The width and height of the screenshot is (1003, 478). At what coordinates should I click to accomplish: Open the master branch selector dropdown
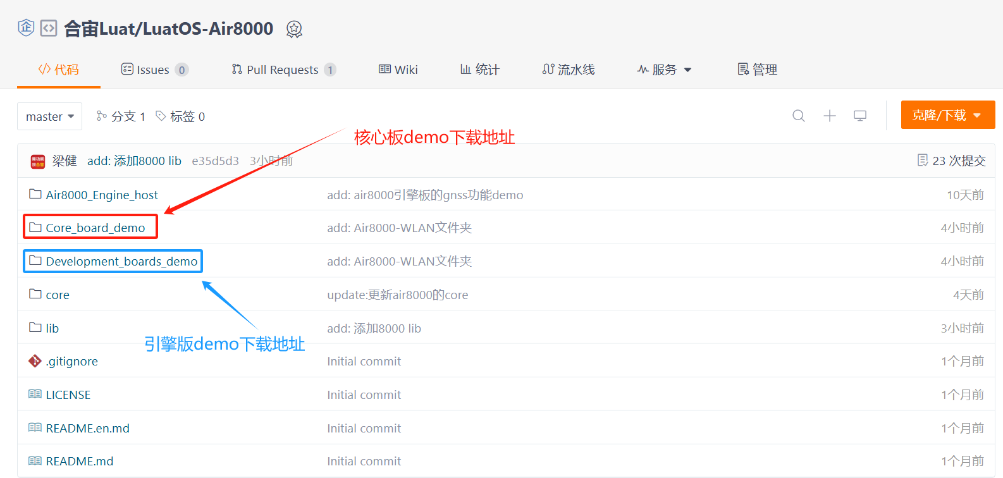coord(49,116)
